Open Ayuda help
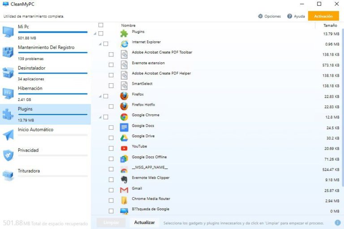Viewport: 344px width, 229px height. [x=296, y=16]
